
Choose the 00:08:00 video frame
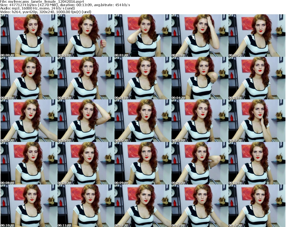[29, 163]
